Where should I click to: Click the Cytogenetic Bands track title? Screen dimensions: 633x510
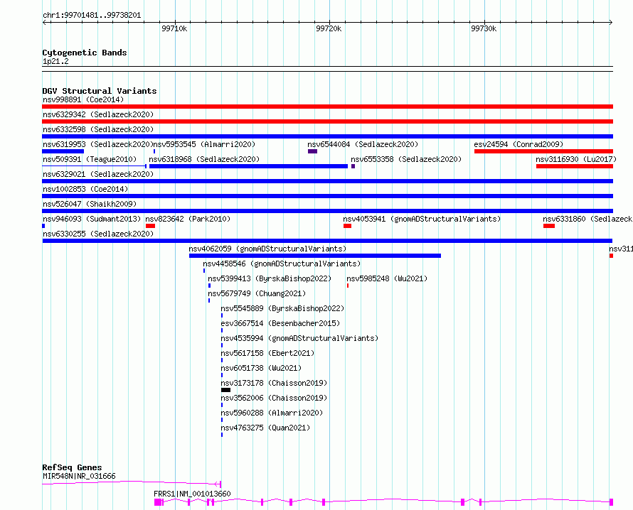click(85, 53)
